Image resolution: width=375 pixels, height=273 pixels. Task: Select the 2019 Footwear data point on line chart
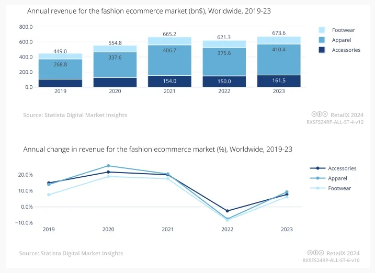pyautogui.click(x=49, y=195)
